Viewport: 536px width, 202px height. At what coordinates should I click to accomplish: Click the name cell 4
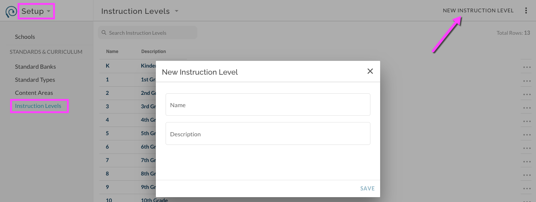pyautogui.click(x=107, y=120)
